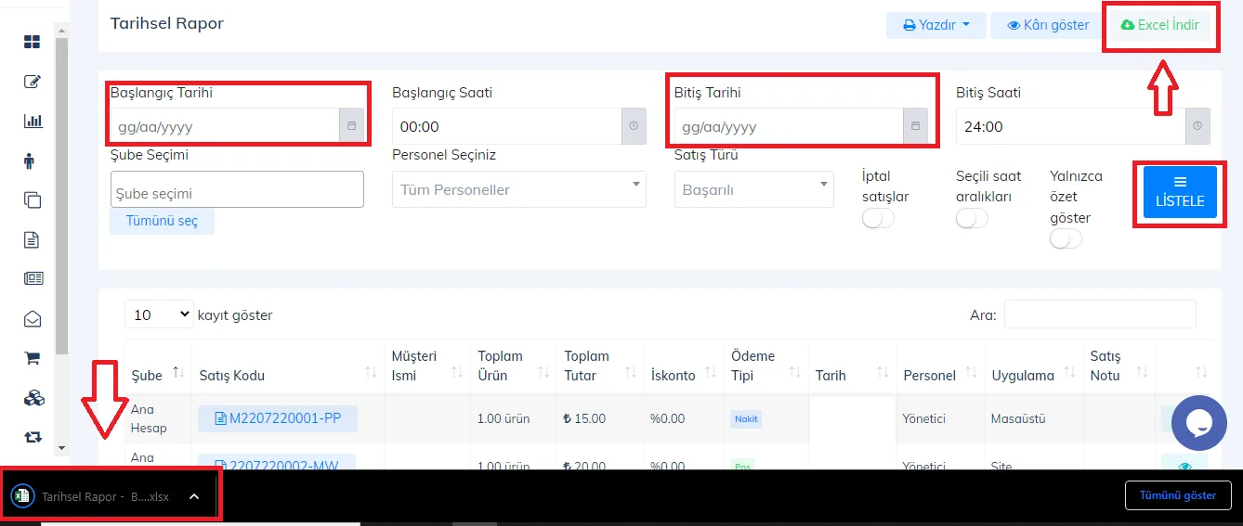Open the Tüm Personeller dropdown
The image size is (1243, 526).
click(519, 189)
